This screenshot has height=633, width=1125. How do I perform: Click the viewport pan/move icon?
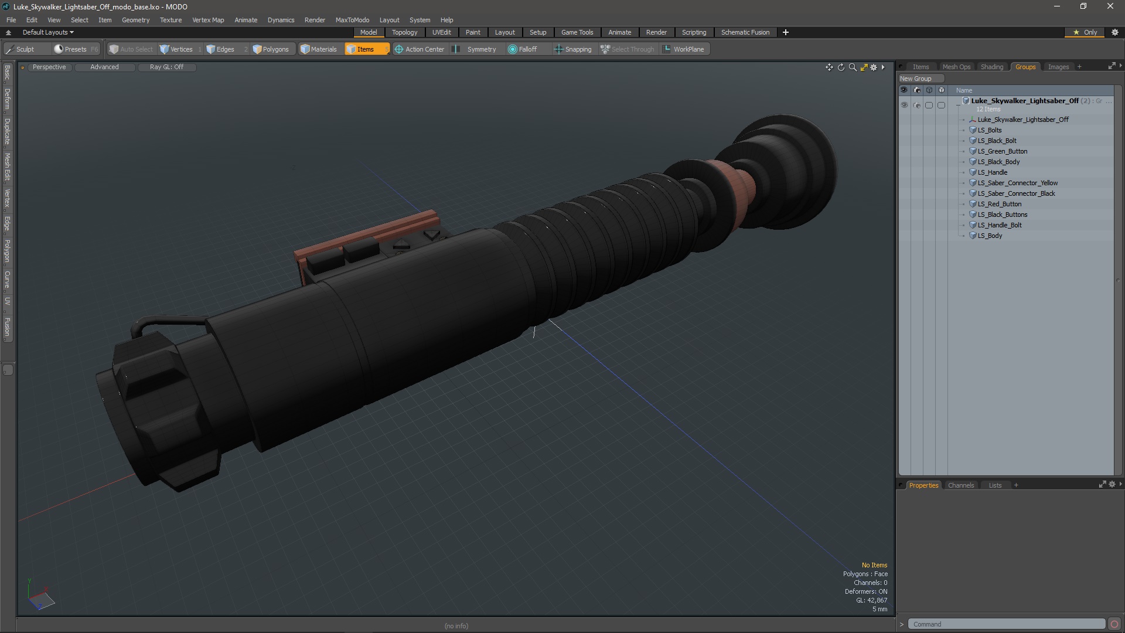(x=829, y=67)
